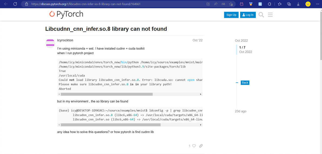Copy the post share link icon
This screenshot has width=322, height=154.
[201, 146]
